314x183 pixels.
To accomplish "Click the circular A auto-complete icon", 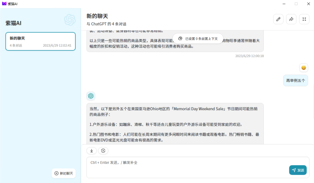I will 103,151.
